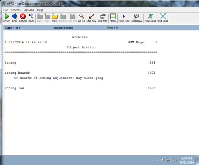Open the Process menu

point(16,10)
